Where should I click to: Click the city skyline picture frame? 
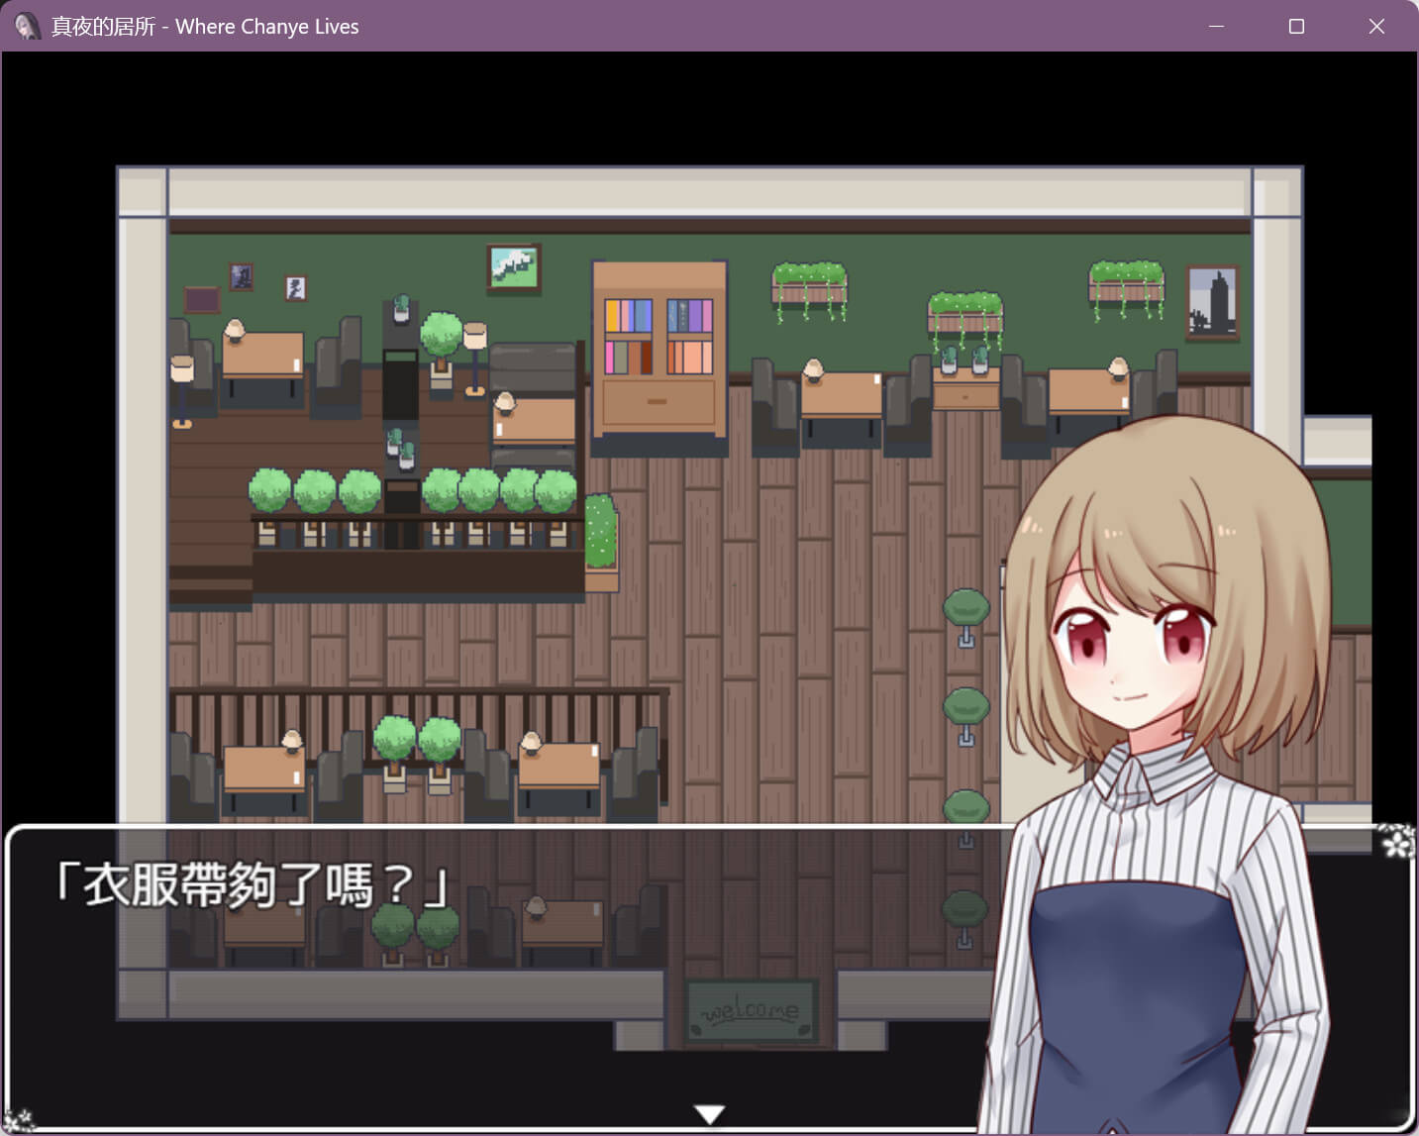[x=1212, y=303]
